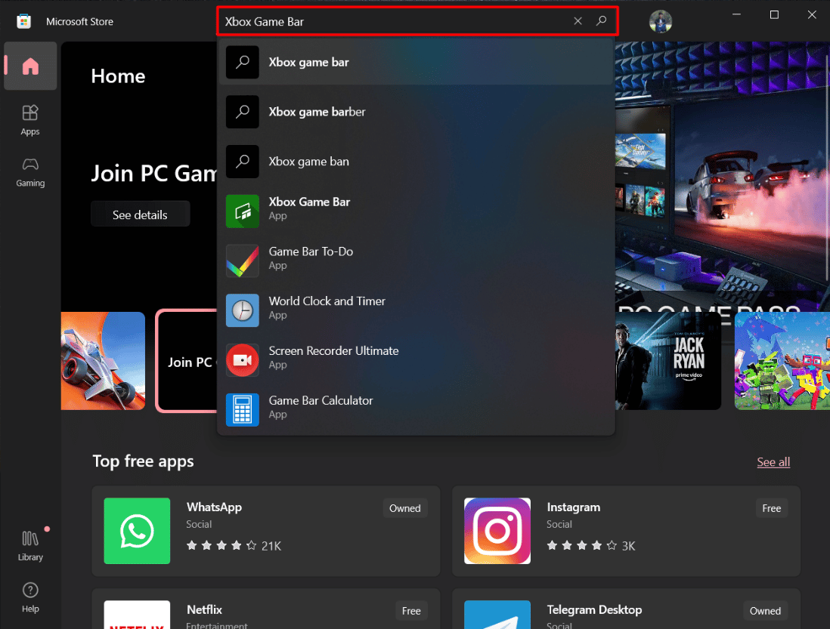Open the Screen Recorder Ultimate result
This screenshot has width=830, height=629.
pyautogui.click(x=416, y=360)
